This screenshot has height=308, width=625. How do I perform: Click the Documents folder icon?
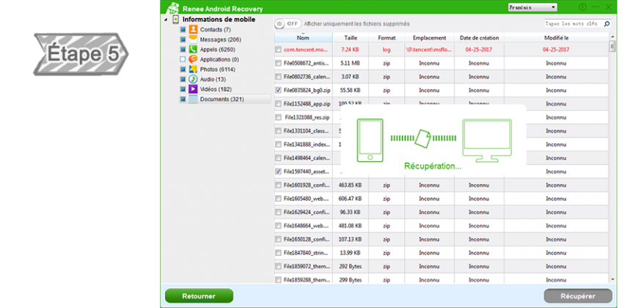pyautogui.click(x=193, y=99)
